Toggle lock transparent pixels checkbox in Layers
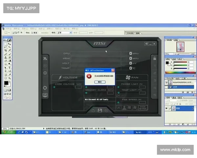The width and height of the screenshot is (197, 158). pyautogui.click(x=172, y=104)
